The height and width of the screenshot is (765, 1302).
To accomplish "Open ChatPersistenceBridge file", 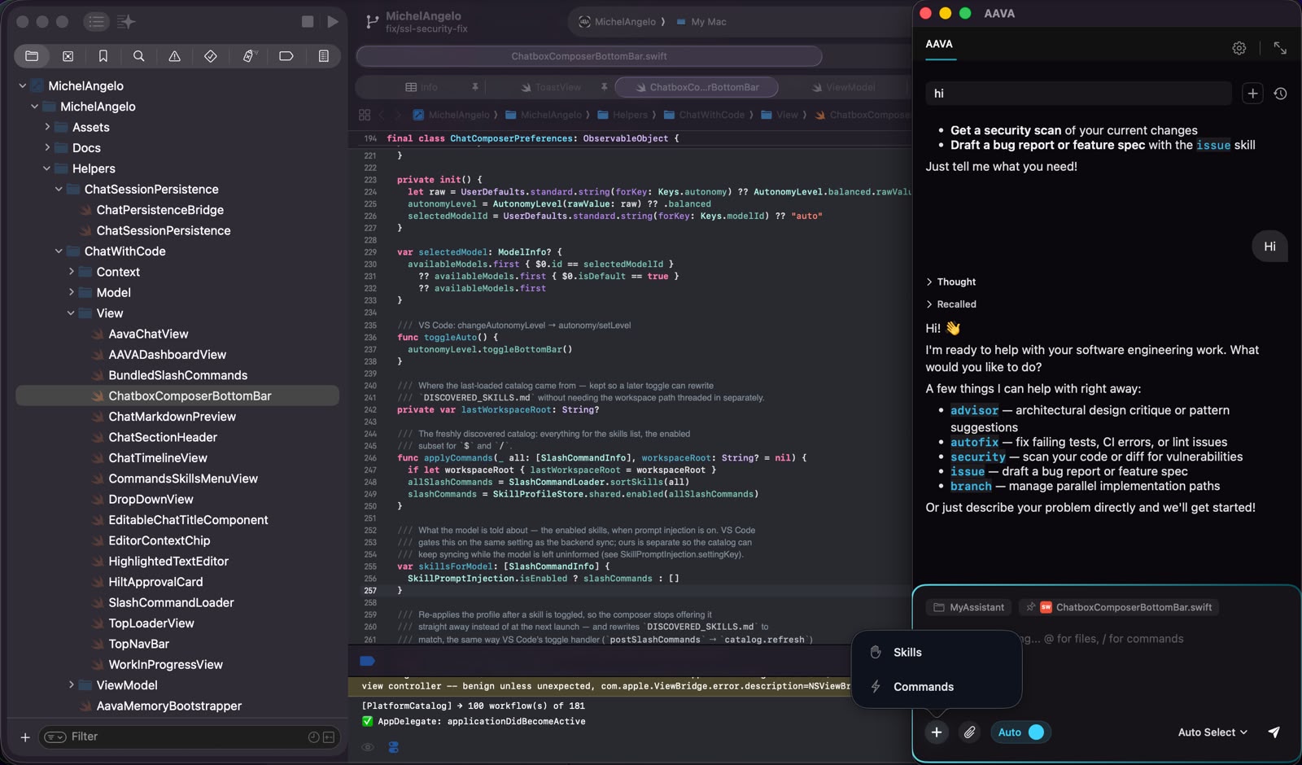I will (159, 210).
